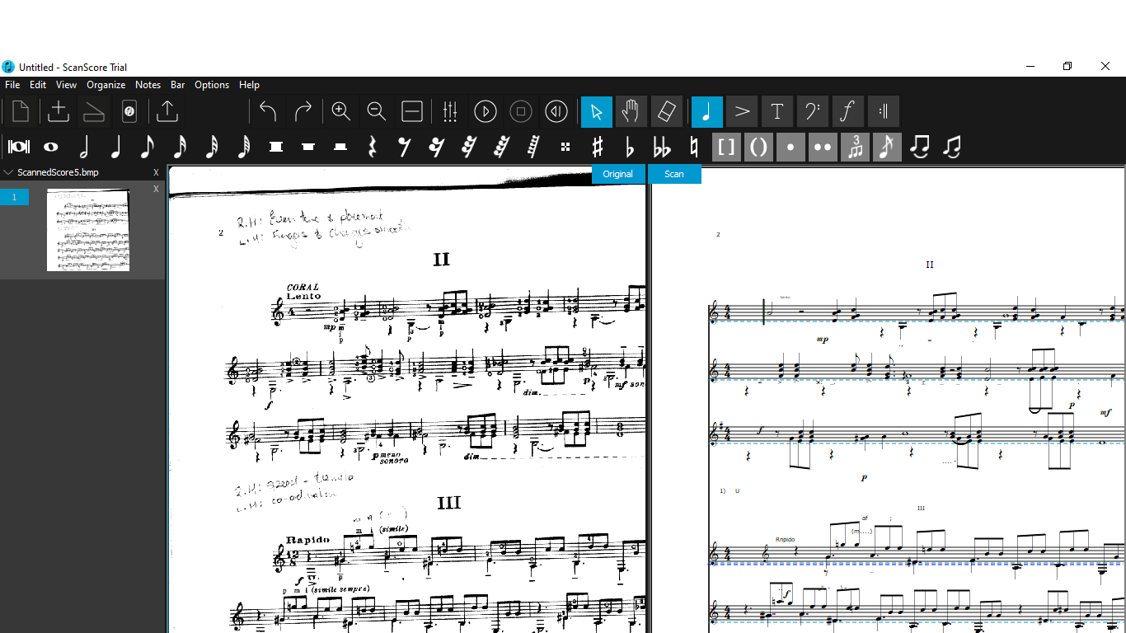Screen dimensions: 1126x633
Task: Open the Notes menu
Action: [148, 85]
